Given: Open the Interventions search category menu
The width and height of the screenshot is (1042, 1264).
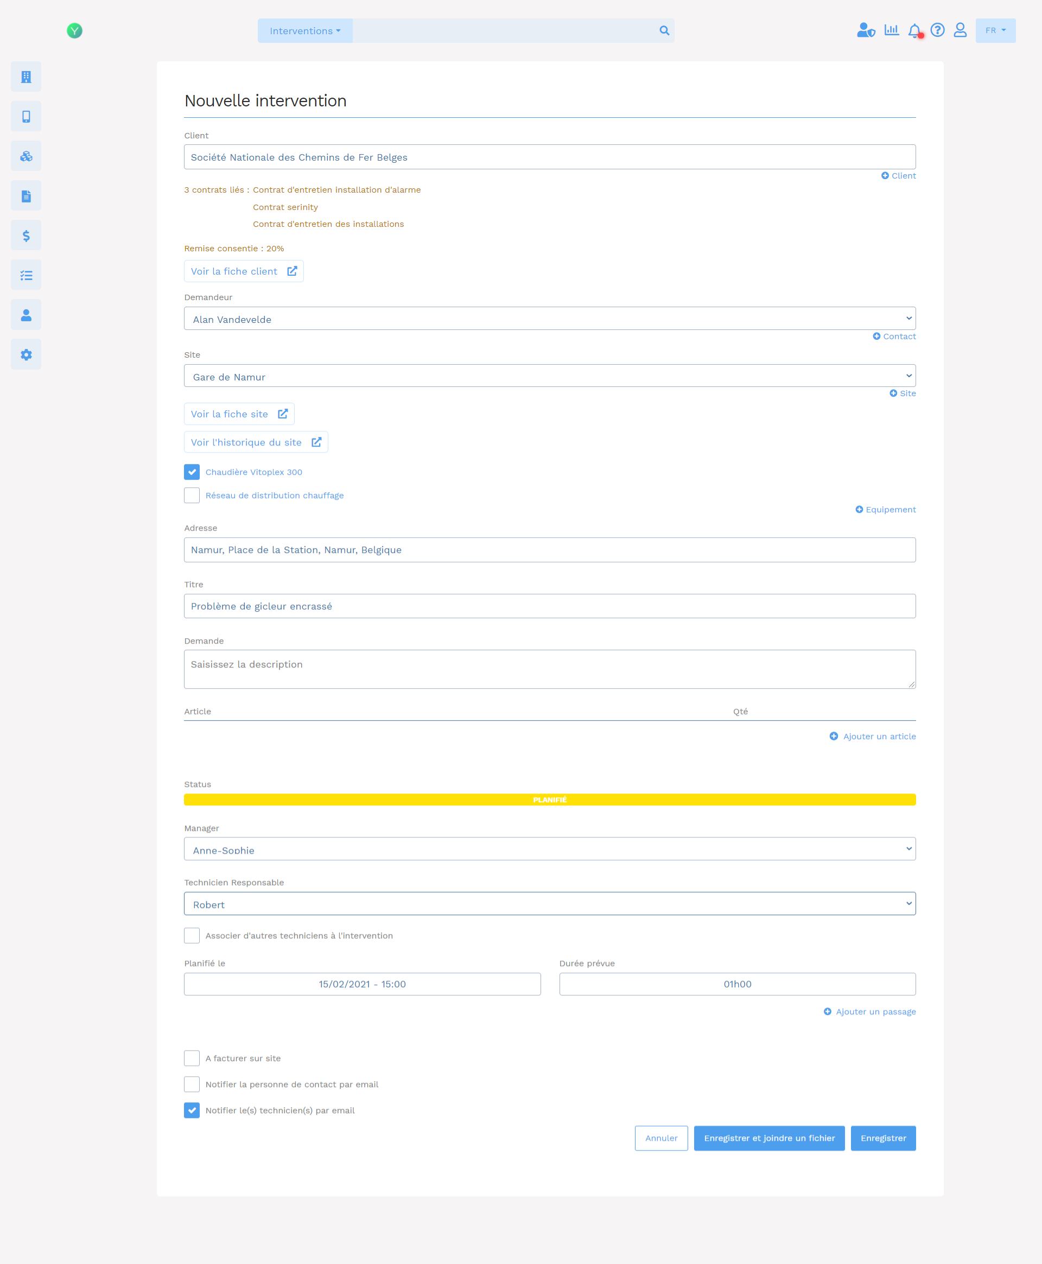Looking at the screenshot, I should point(305,30).
